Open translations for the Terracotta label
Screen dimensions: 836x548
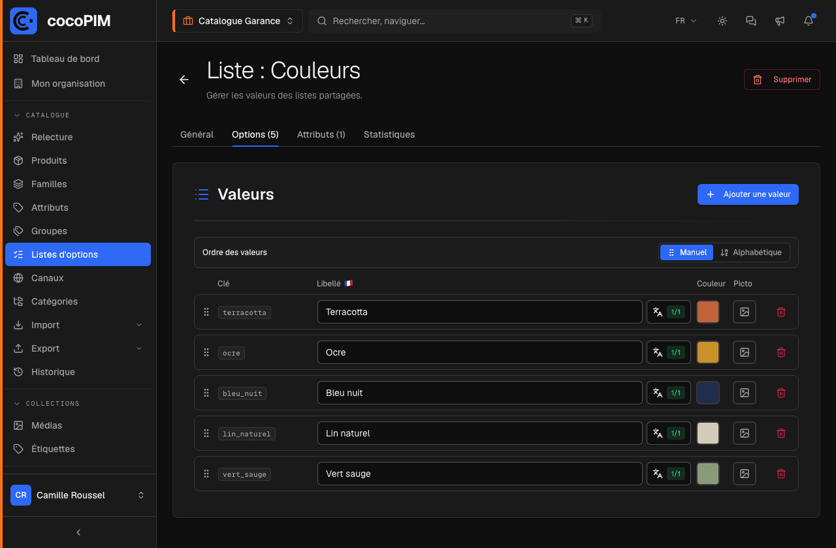coord(669,312)
